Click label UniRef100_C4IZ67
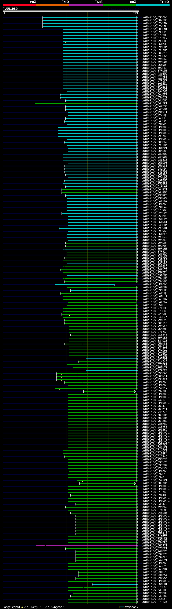Screen dimensions: 172x609 154,302
